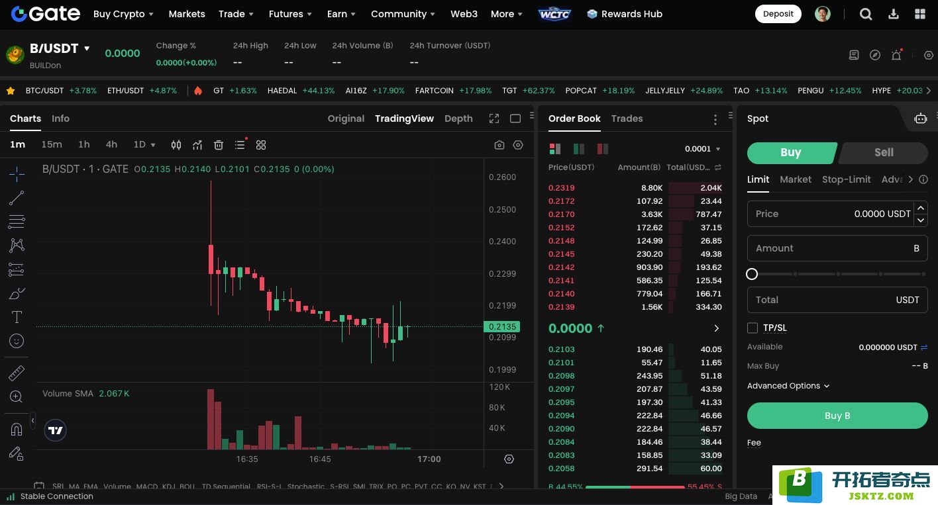938x505 pixels.
Task: Show both bids and asks order book view
Action: click(x=555, y=149)
